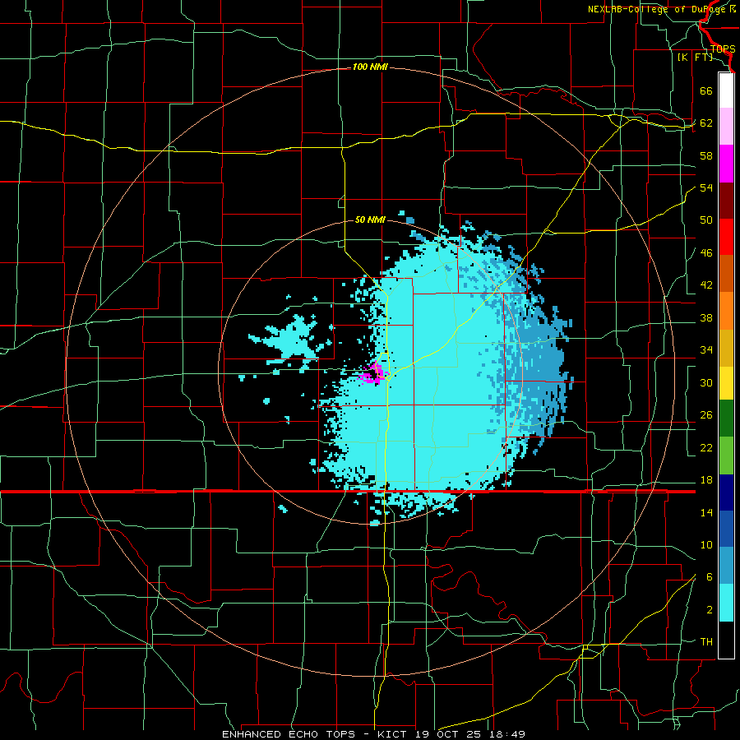Image resolution: width=740 pixels, height=740 pixels.
Task: Select the light orange legend swatch
Action: coord(726,310)
